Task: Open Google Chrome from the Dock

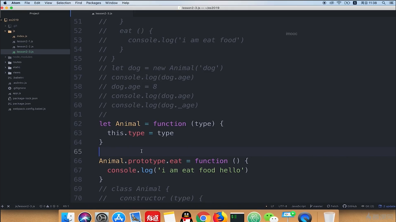Action: [x=203, y=217]
